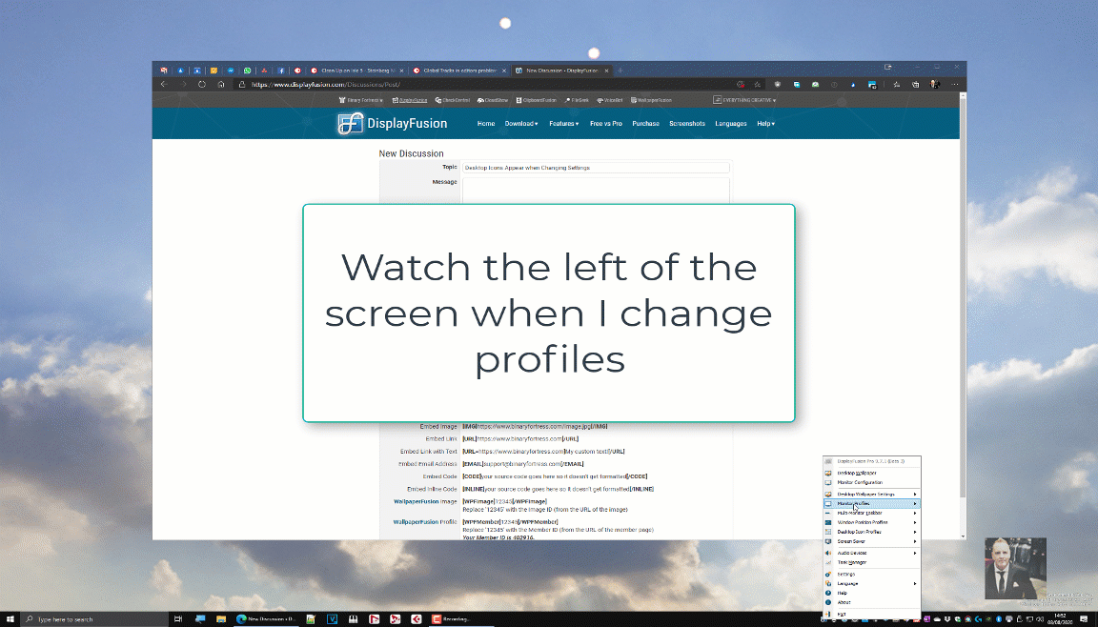Switch to the Global Tracks browser tab
Image resolution: width=1098 pixels, height=627 pixels.
click(x=459, y=71)
